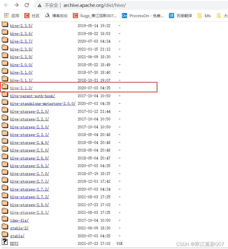Open the hive-2.3.8/ directory link

coord(21,49)
